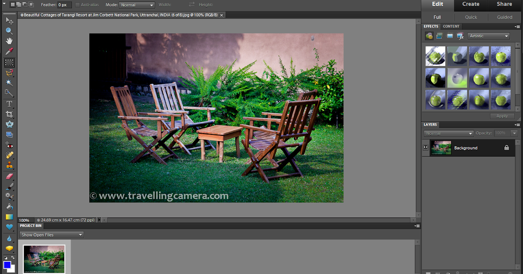This screenshot has width=523, height=274.
Task: Choose New Selection mode in options bar
Action: [x=12, y=5]
